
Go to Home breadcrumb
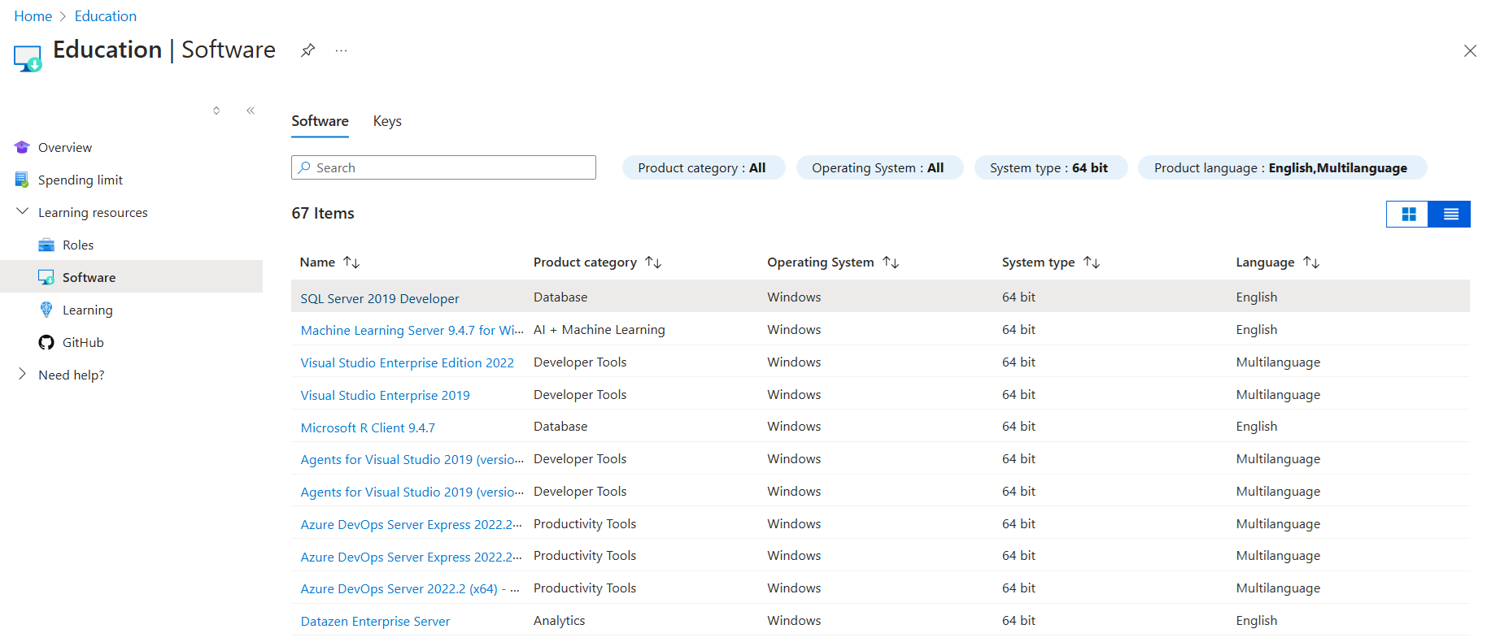pyautogui.click(x=33, y=16)
